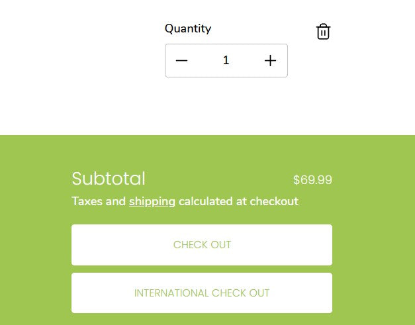Click the quantity value field showing 1
The width and height of the screenshot is (415, 325).
click(226, 61)
